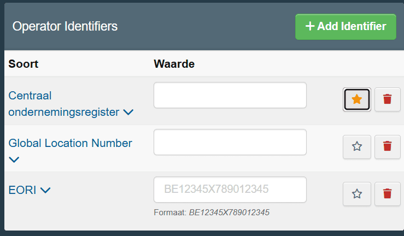Click the Global Location Number link text
Image resolution: width=404 pixels, height=236 pixels.
pyautogui.click(x=70, y=143)
